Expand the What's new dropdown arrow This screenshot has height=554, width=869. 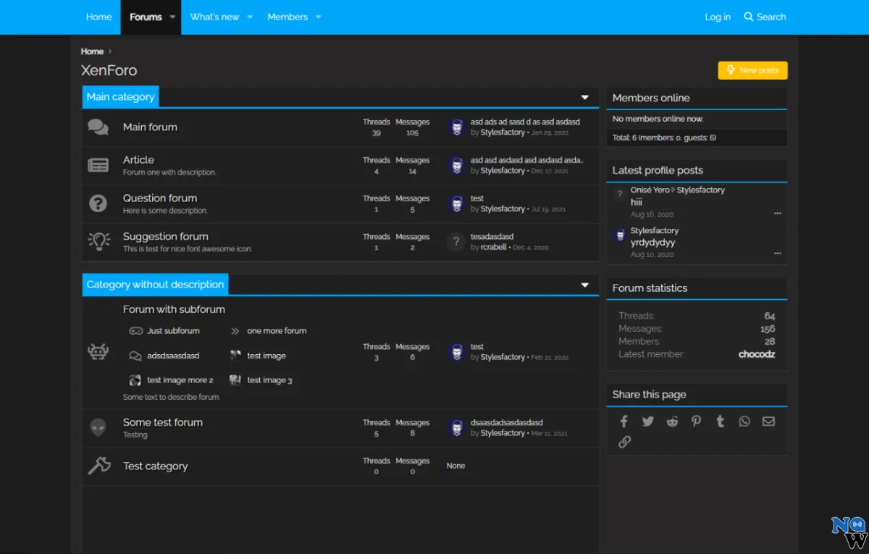(250, 17)
